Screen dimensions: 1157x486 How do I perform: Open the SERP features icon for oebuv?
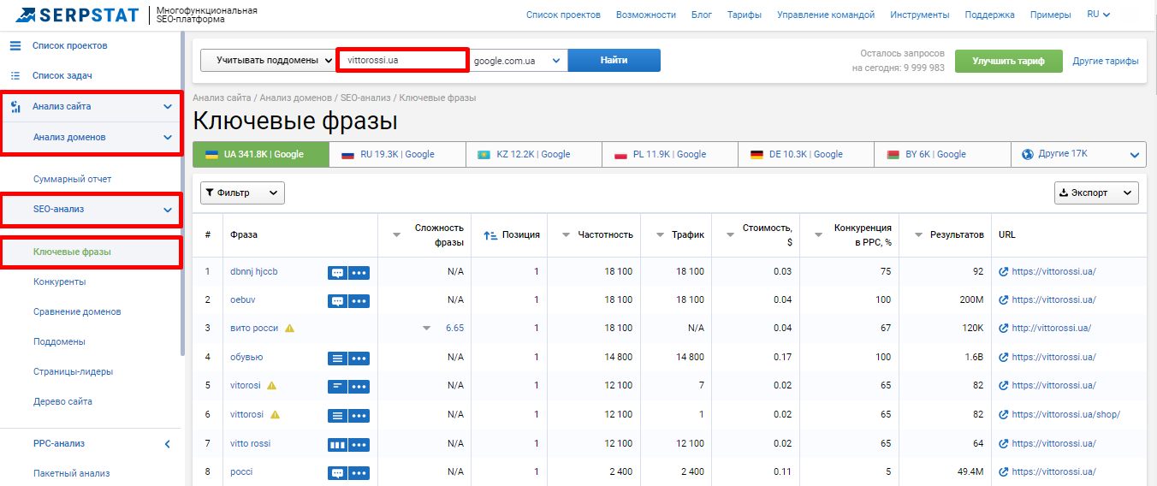[337, 300]
